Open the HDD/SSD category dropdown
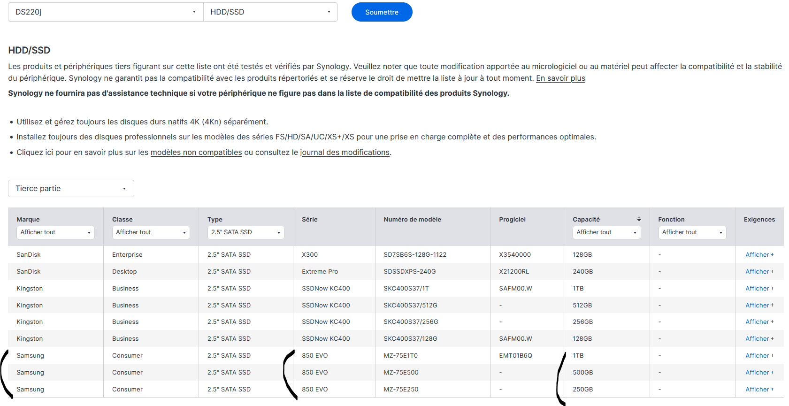This screenshot has height=406, width=789. coord(270,12)
